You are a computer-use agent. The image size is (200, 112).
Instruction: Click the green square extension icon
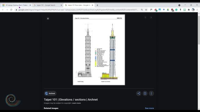185,10
